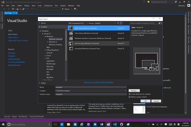Click the go online and find templates link

click(x=99, y=82)
